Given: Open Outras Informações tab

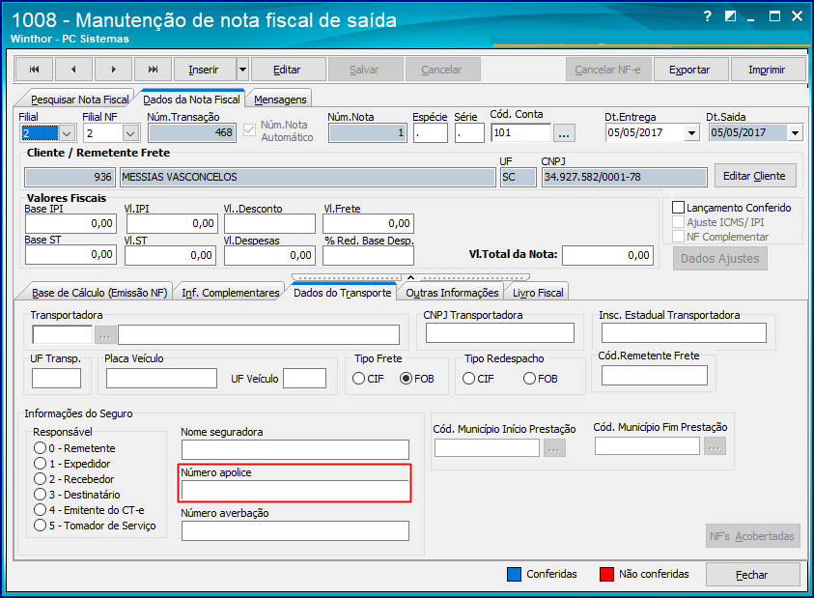Looking at the screenshot, I should pyautogui.click(x=452, y=293).
